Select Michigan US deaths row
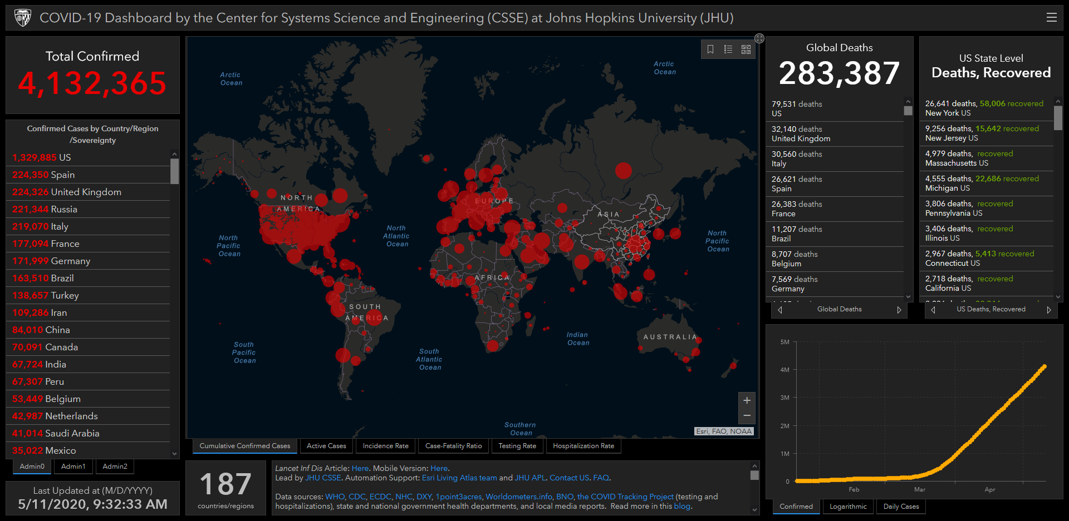 987,183
